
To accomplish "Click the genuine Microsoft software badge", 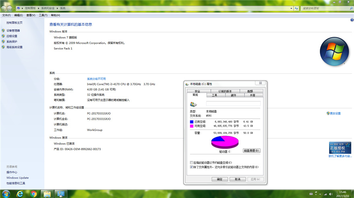I will 340,148.
